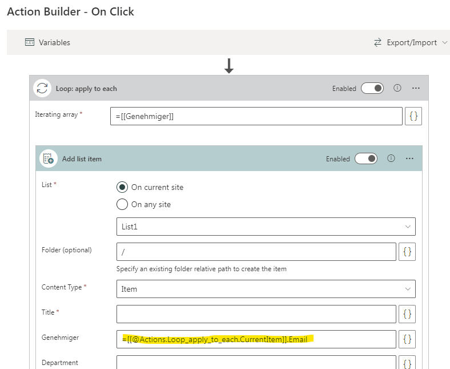Expand the Content Type Item dropdown
The width and height of the screenshot is (450, 369).
266,289
